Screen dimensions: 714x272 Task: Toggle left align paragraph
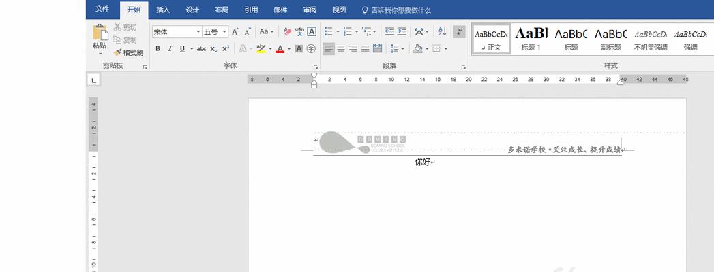click(x=328, y=48)
